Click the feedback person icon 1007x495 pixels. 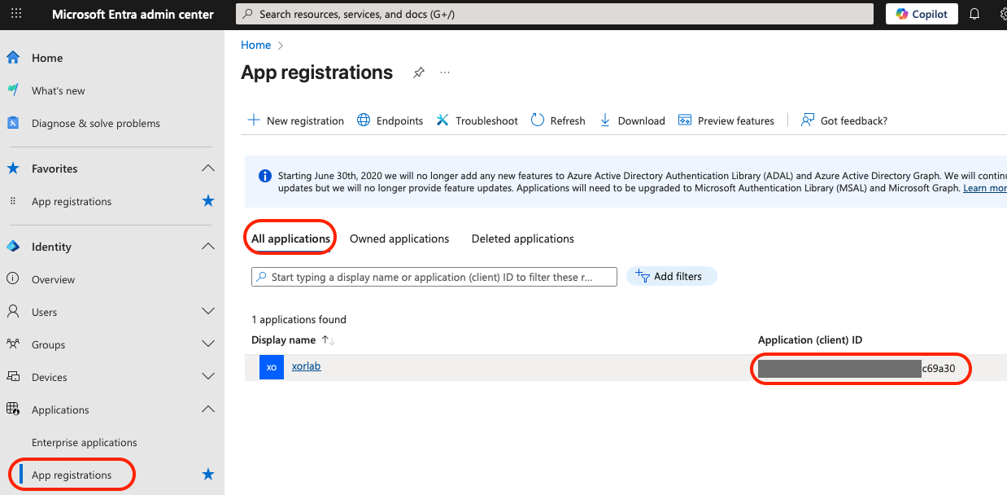(808, 120)
